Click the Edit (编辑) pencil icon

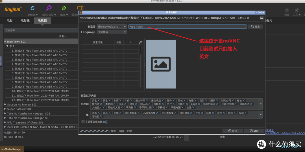click(64, 8)
